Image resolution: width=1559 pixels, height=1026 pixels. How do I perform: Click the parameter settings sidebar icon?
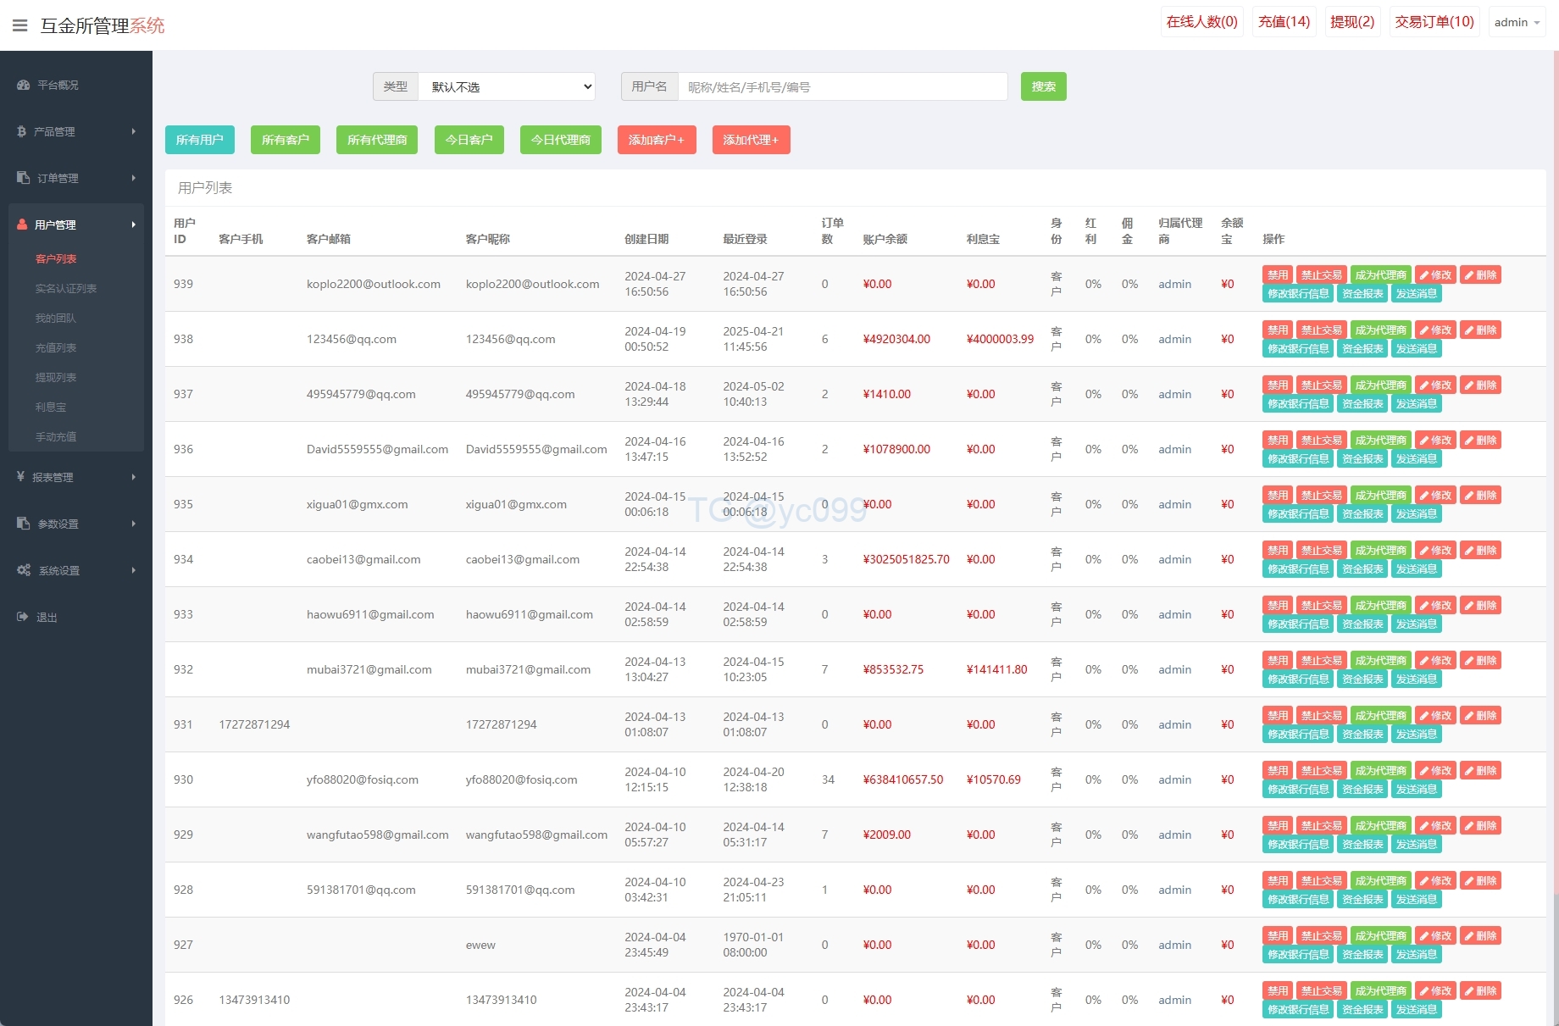pyautogui.click(x=23, y=524)
